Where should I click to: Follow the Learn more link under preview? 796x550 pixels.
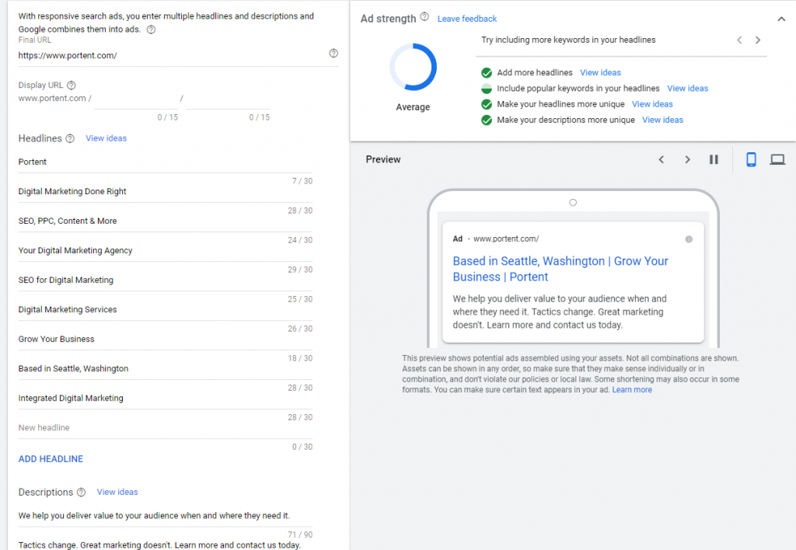(632, 390)
